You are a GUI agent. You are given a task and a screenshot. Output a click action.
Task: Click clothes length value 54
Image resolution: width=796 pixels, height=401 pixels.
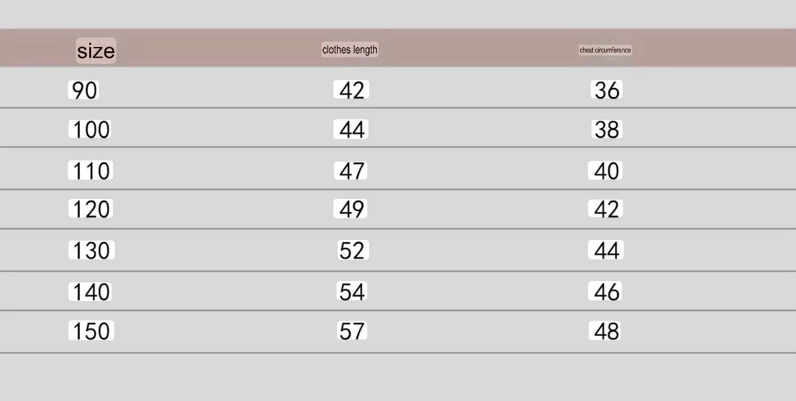[352, 292]
